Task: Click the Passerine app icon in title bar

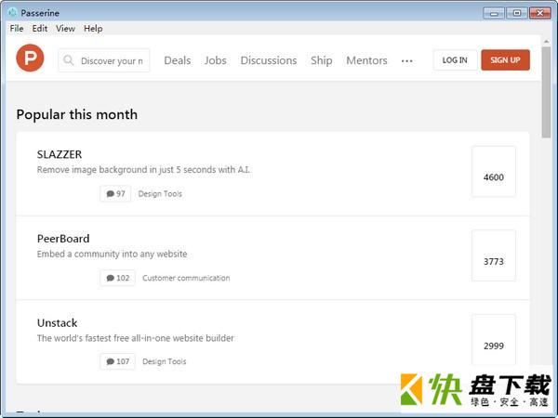Action: (12, 12)
